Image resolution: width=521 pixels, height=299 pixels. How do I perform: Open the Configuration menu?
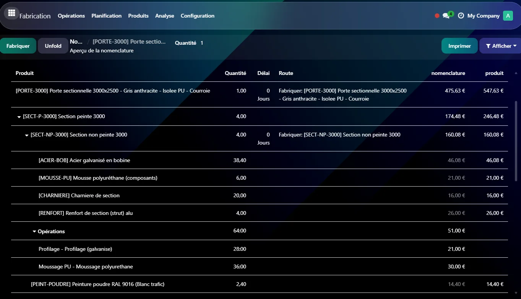click(198, 16)
